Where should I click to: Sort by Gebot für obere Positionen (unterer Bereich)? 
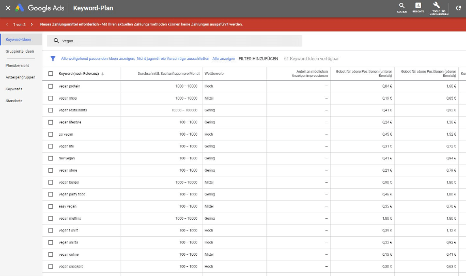click(x=364, y=74)
